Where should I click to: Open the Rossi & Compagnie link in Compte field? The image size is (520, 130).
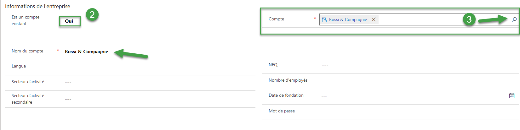(x=348, y=19)
